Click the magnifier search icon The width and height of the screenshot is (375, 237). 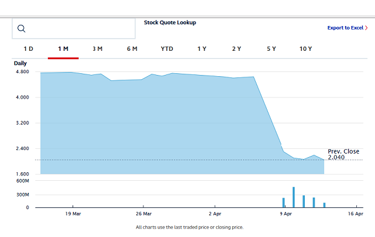pyautogui.click(x=21, y=28)
